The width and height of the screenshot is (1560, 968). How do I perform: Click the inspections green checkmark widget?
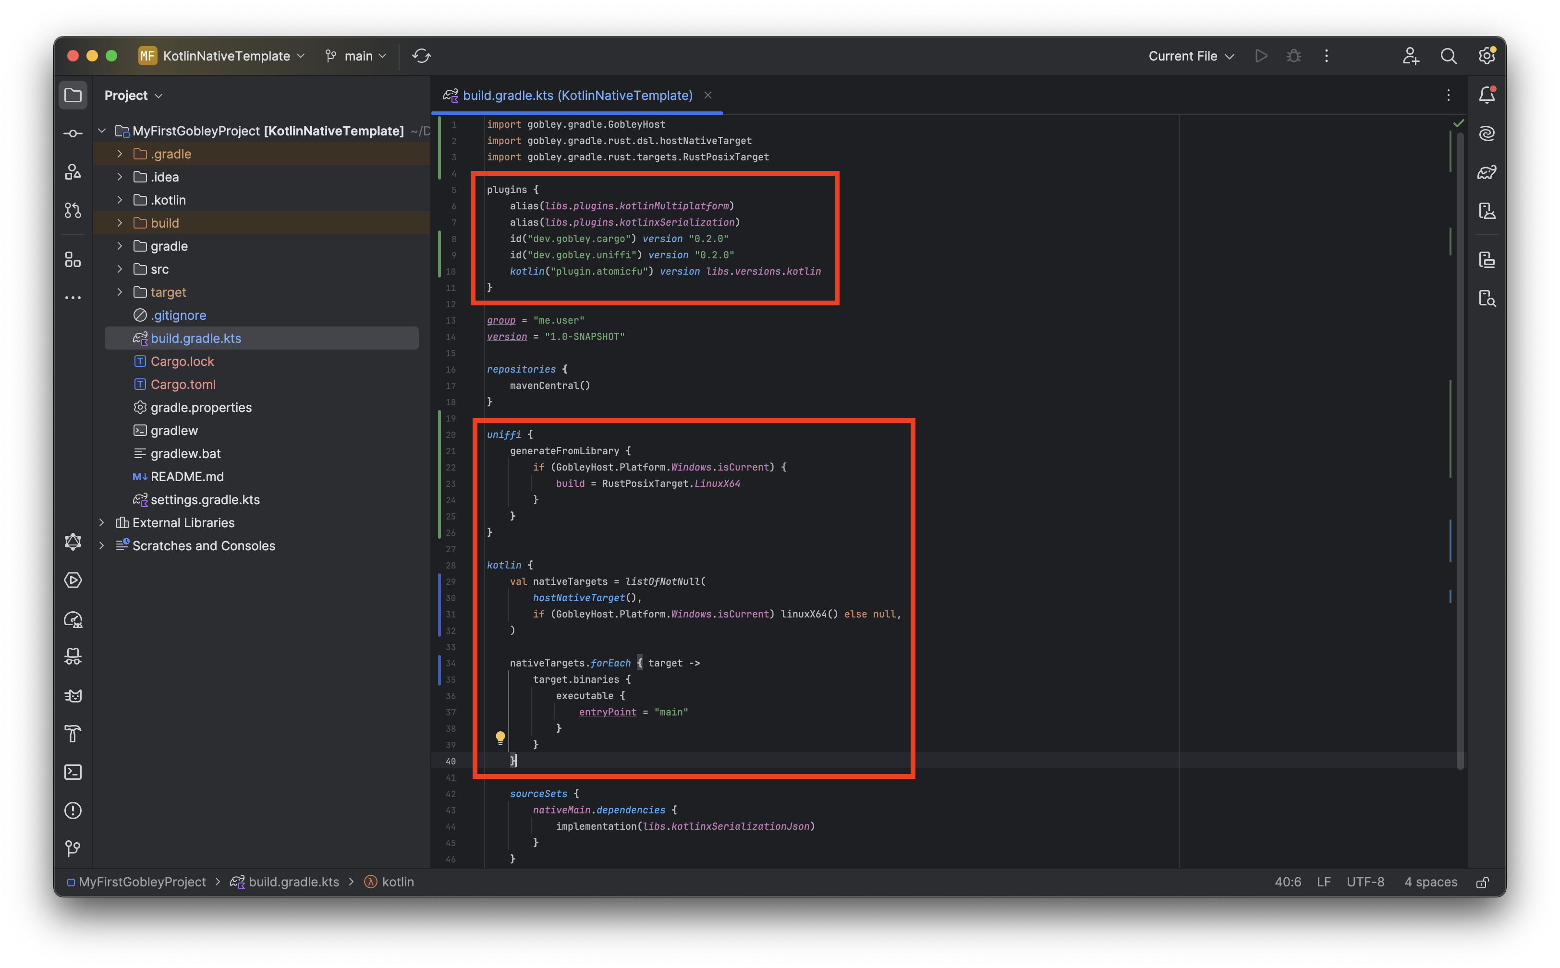pos(1458,123)
